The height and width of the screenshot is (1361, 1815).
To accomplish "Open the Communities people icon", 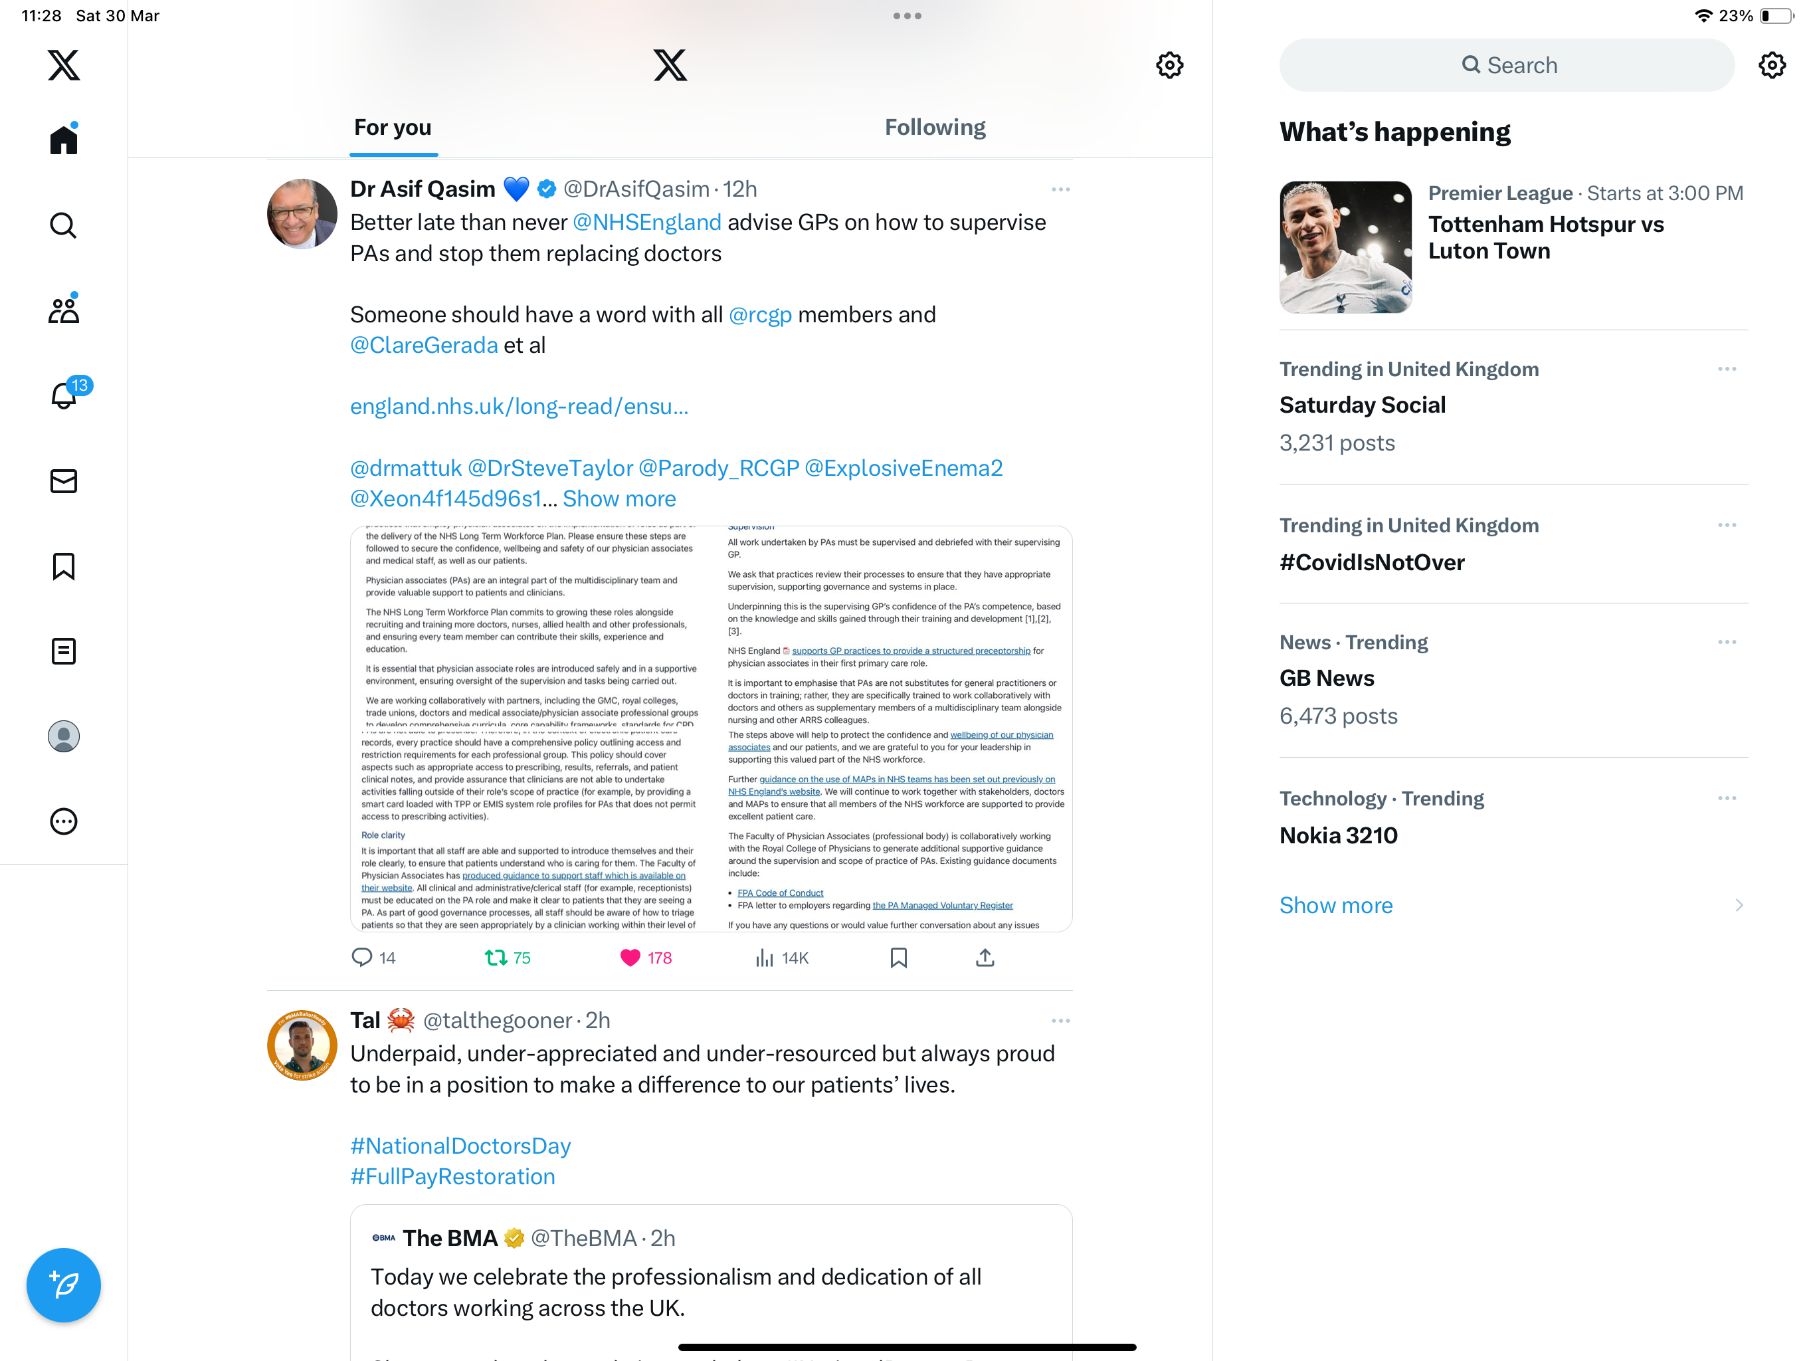I will pos(63,308).
